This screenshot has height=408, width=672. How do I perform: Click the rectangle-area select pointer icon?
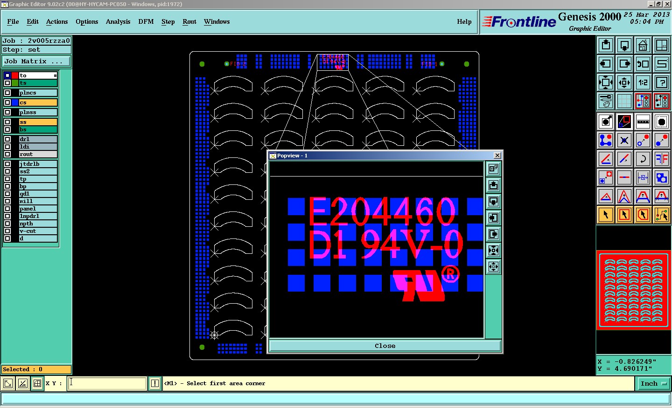pyautogui.click(x=624, y=215)
